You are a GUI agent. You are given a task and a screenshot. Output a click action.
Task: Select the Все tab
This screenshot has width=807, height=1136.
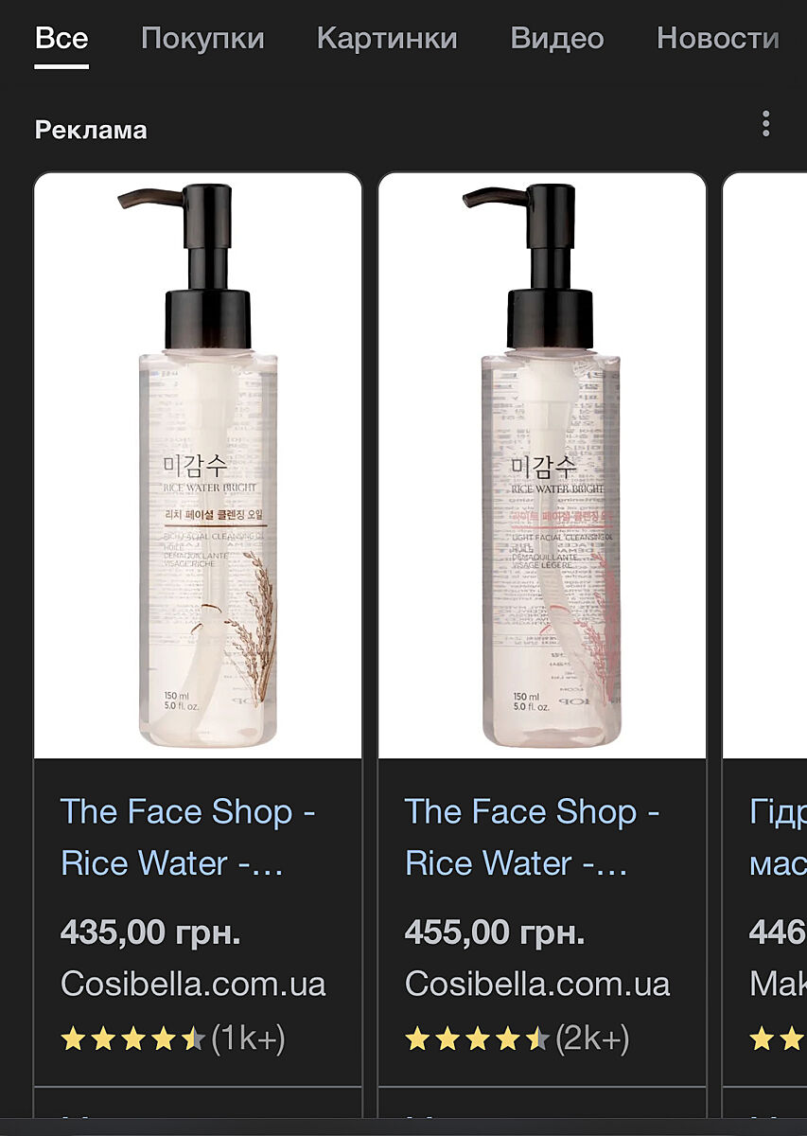click(61, 39)
